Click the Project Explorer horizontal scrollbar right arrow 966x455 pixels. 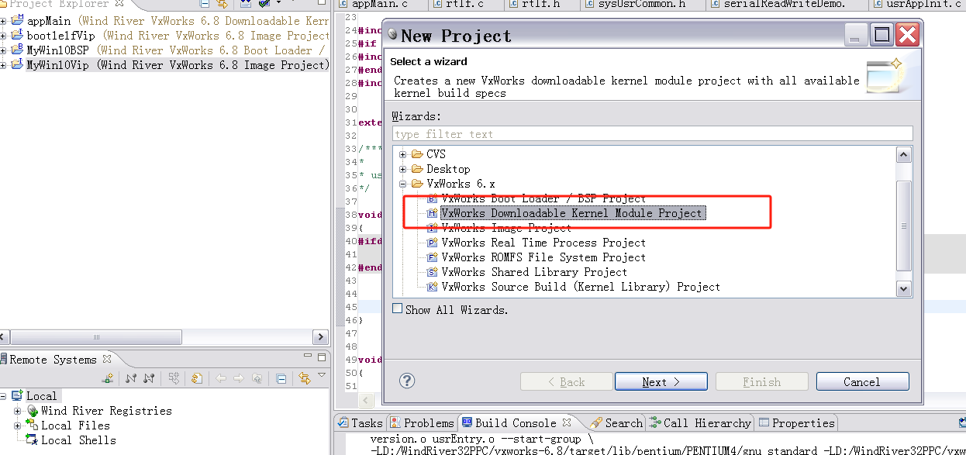320,337
